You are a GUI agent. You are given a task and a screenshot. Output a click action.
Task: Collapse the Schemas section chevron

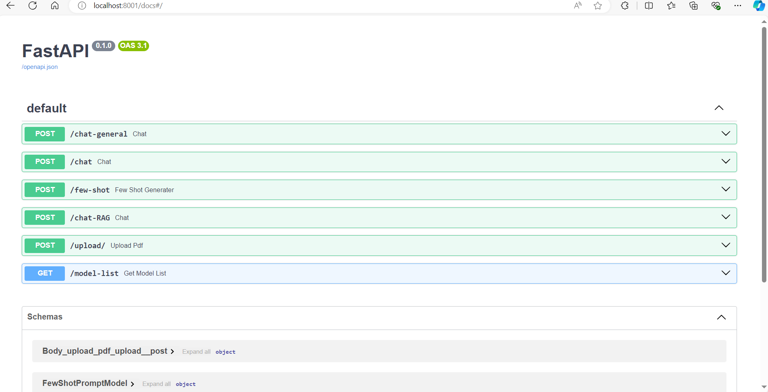click(721, 317)
